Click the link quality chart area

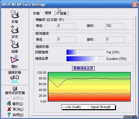point(89,87)
